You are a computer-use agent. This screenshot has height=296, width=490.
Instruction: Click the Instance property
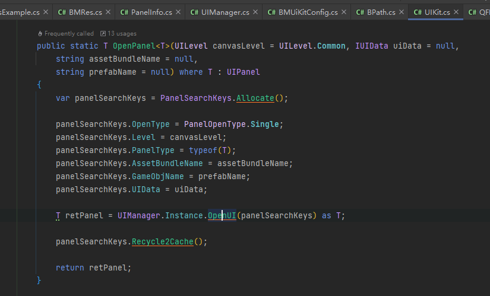[x=184, y=215]
